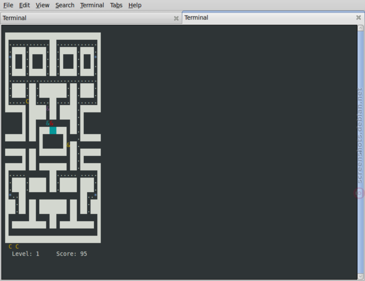Click the purple ghost in the maze
365x281 pixels.
48,108
